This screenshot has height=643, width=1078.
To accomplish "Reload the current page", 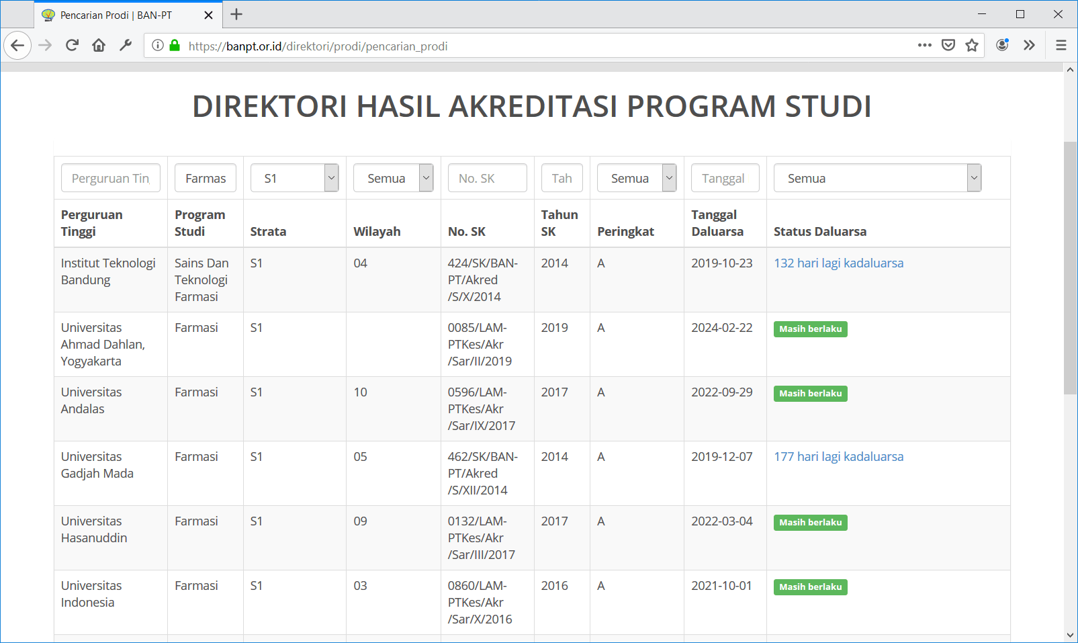I will tap(72, 46).
